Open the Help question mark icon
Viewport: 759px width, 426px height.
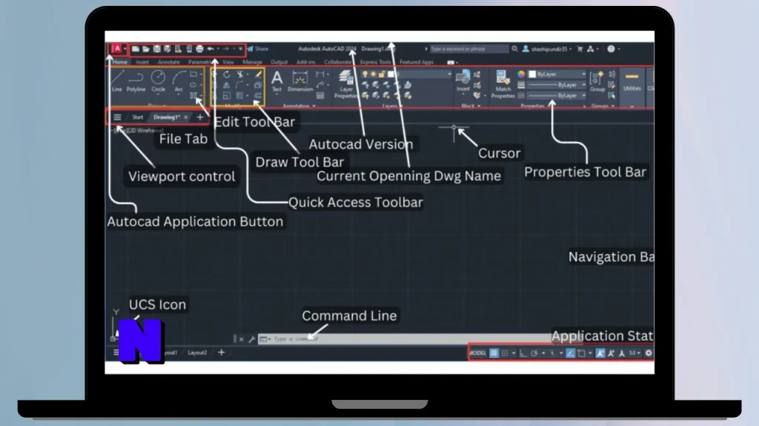click(611, 49)
